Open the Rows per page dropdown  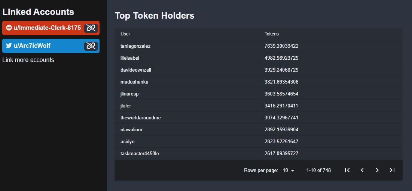point(289,170)
